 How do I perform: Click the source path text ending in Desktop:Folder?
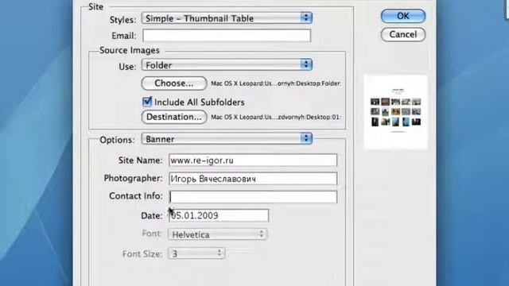point(275,83)
